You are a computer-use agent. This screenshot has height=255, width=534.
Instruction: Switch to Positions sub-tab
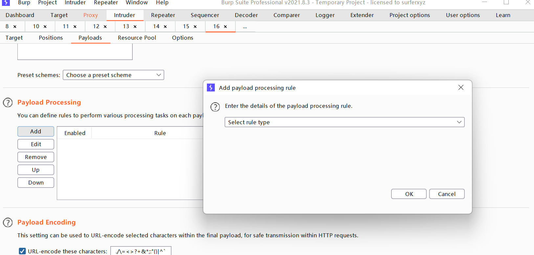click(51, 38)
